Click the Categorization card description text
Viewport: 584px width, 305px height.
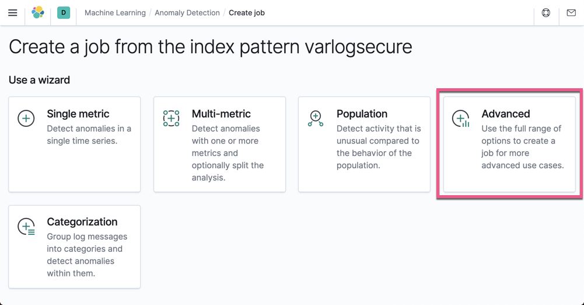(x=87, y=255)
